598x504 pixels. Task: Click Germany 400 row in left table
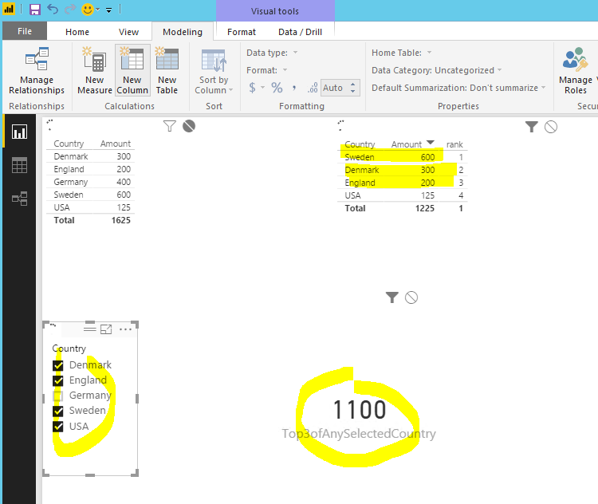click(x=91, y=182)
